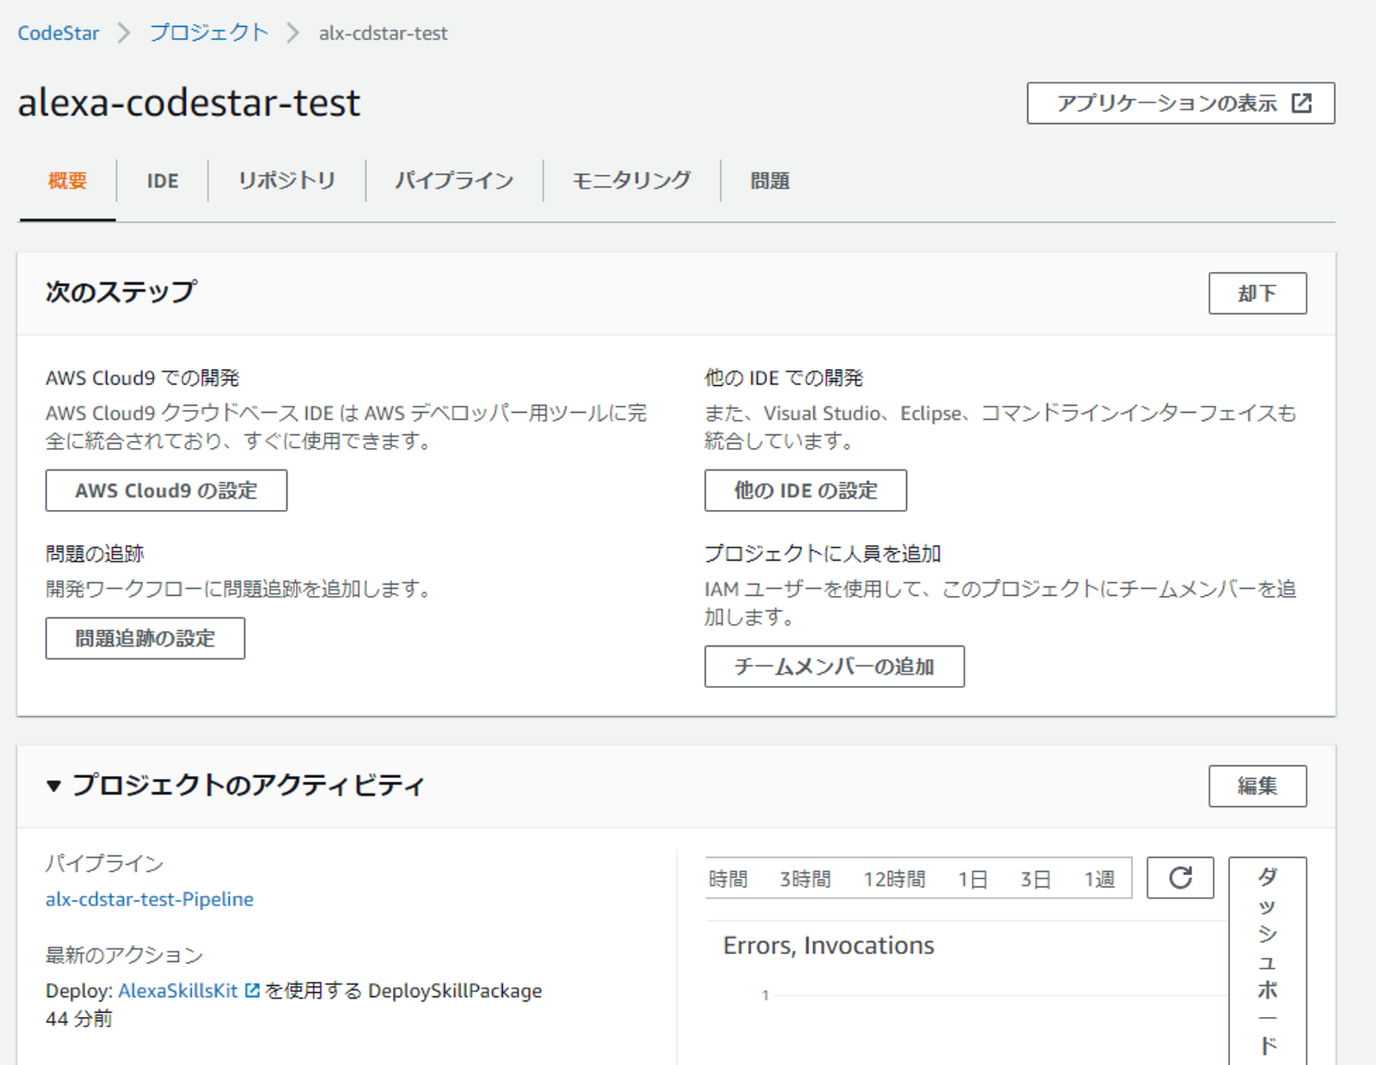Select the 12時間 time range
Image resolution: width=1376 pixels, height=1065 pixels.
click(894, 879)
